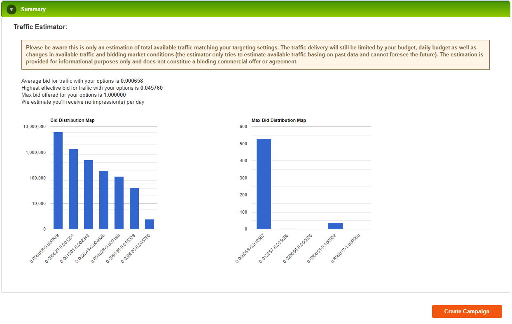
Task: Click the blue bar above 0.002343-0.004628
Action: (x=104, y=200)
